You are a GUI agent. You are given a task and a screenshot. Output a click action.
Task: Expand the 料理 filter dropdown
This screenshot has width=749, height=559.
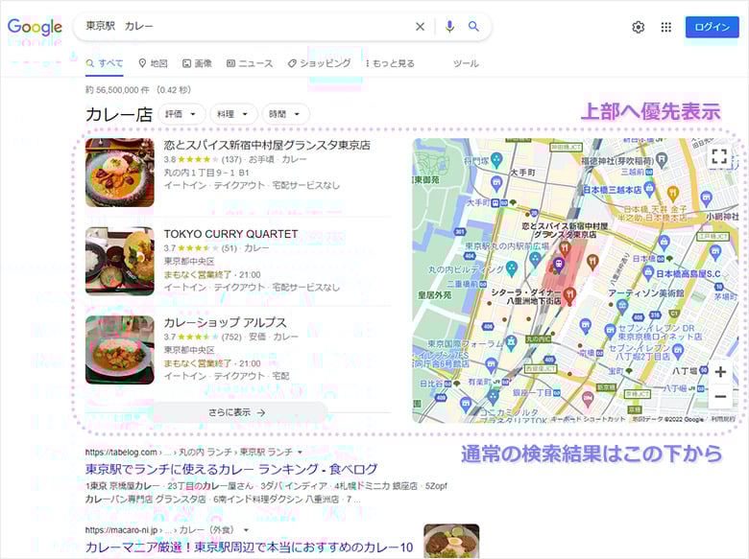click(x=233, y=114)
